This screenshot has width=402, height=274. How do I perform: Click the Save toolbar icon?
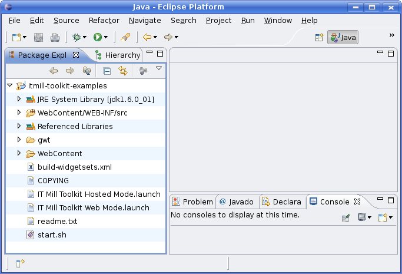click(x=38, y=38)
